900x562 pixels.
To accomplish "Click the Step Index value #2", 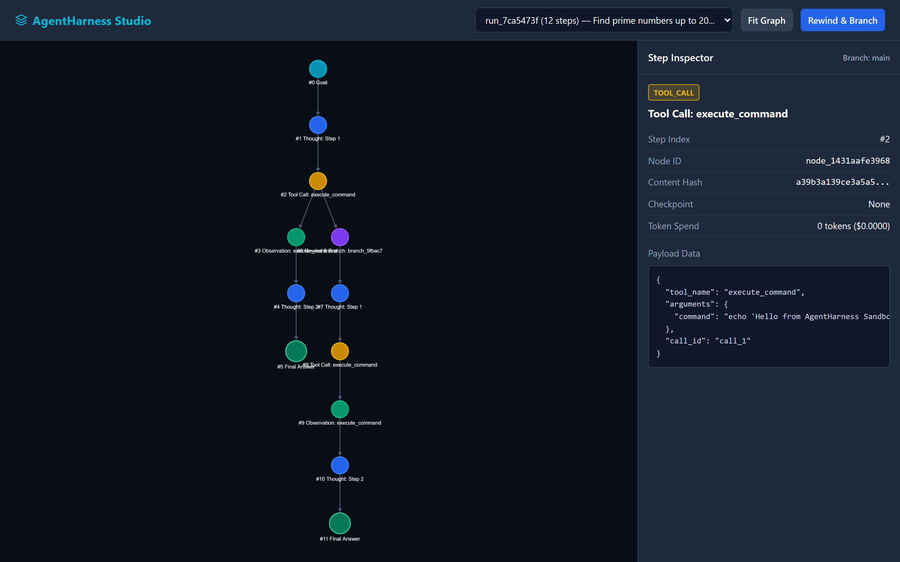I will coord(884,139).
